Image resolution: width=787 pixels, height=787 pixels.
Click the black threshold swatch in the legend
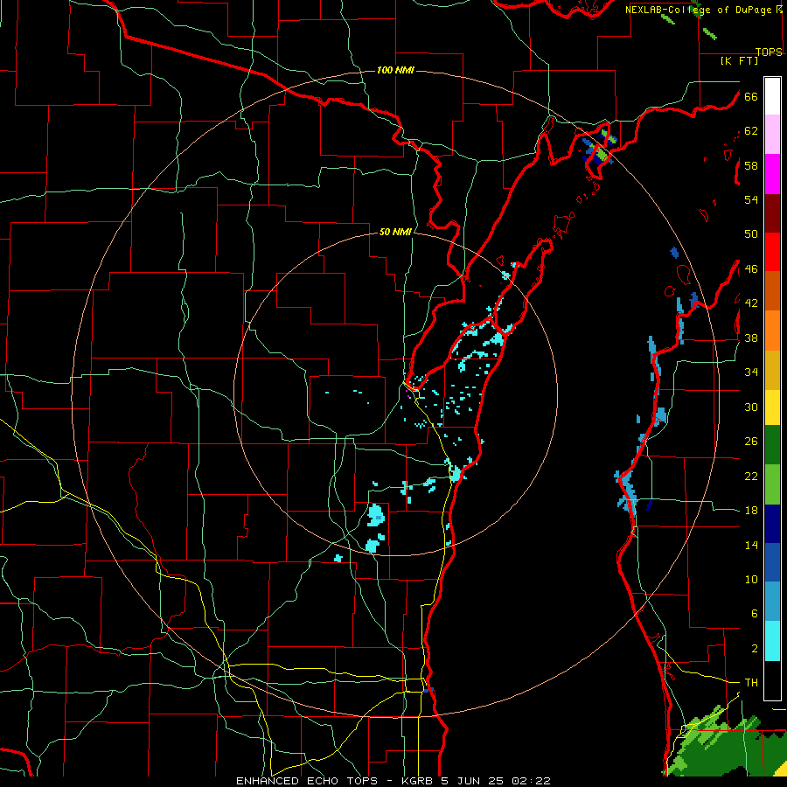tap(772, 680)
